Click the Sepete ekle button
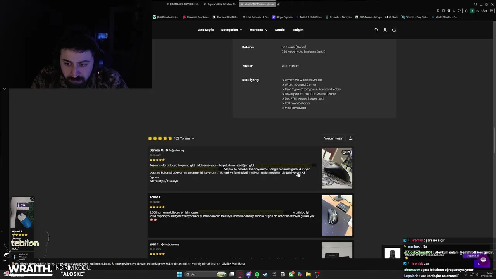Screen dimensions: 496x279 coord(473,256)
